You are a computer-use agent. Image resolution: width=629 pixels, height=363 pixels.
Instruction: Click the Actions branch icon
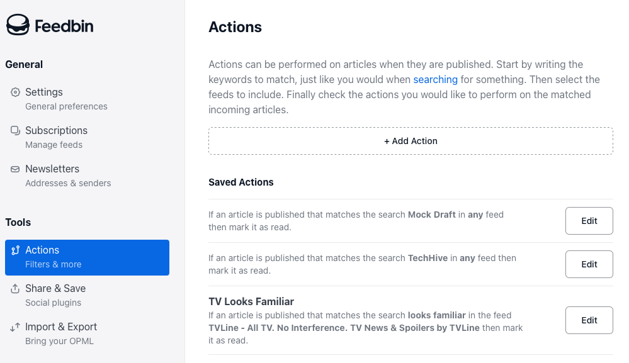pyautogui.click(x=15, y=250)
